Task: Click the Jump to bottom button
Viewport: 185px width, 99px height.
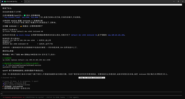Action: point(92,78)
